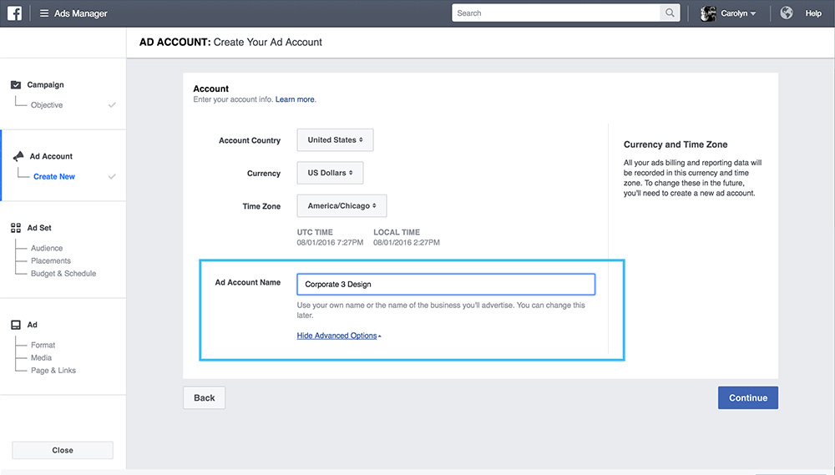
Task: Select the Campaign section in sidebar
Action: click(45, 84)
